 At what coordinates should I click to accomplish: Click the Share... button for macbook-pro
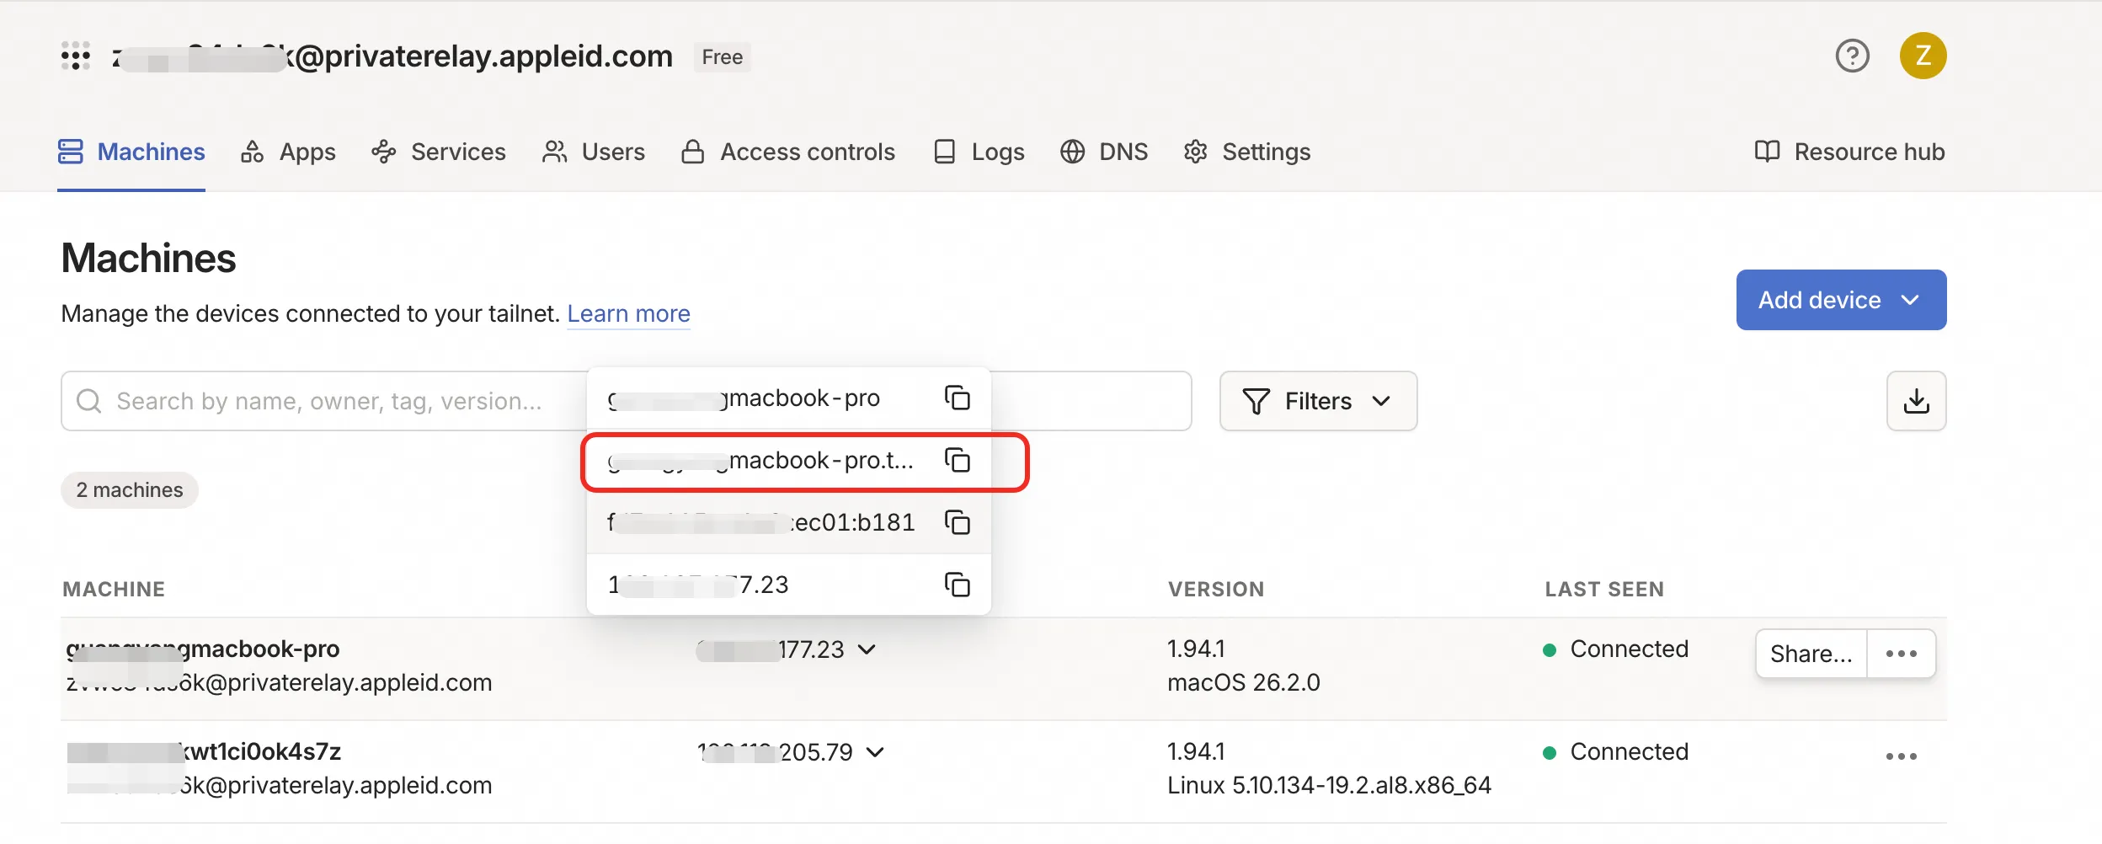click(x=1811, y=654)
